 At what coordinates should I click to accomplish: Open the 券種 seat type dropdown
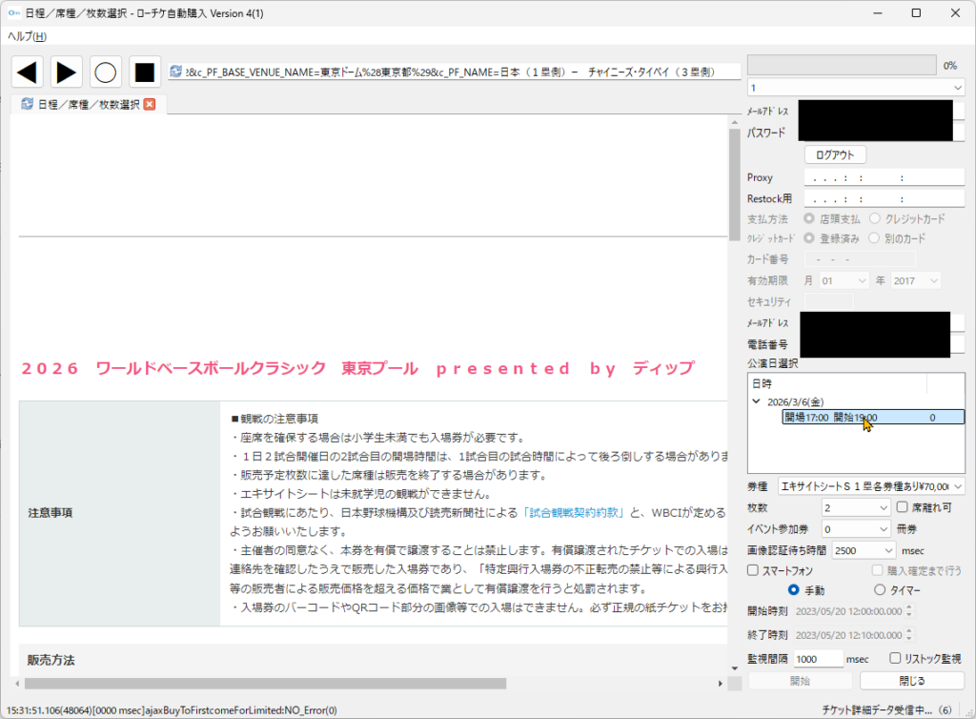point(871,486)
